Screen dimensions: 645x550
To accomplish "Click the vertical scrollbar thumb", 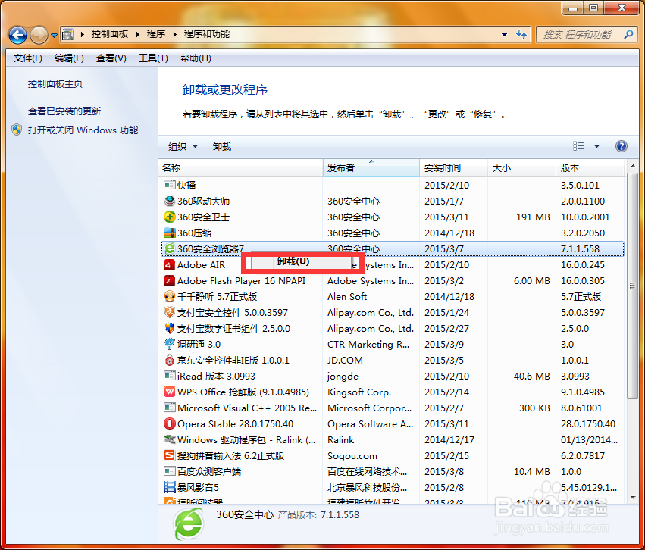I will [x=633, y=286].
